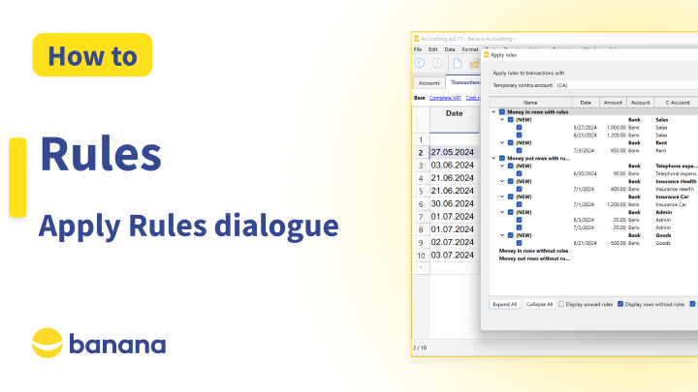Click the Date column header in Transactions table

coord(454,119)
